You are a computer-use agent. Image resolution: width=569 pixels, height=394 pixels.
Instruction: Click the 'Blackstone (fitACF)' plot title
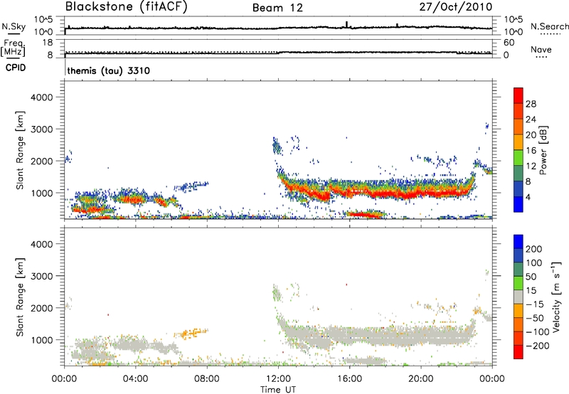click(x=126, y=7)
